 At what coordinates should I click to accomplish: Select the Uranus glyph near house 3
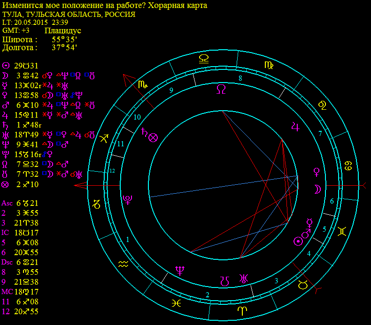[243, 279]
